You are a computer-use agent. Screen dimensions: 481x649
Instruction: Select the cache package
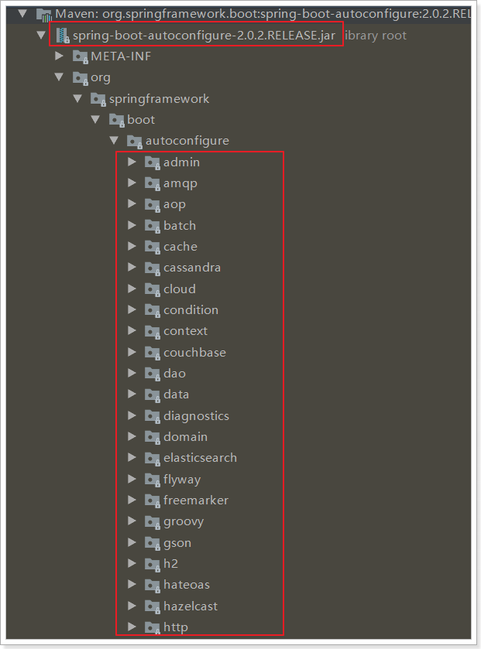click(180, 247)
